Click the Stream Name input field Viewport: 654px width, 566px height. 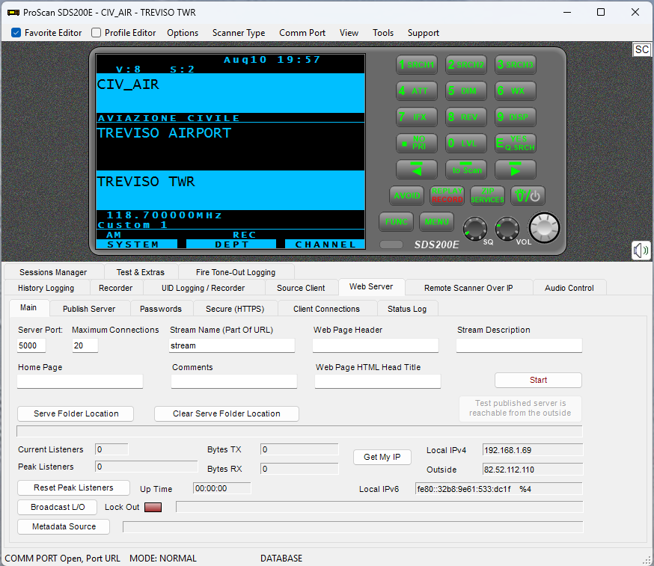pos(232,345)
